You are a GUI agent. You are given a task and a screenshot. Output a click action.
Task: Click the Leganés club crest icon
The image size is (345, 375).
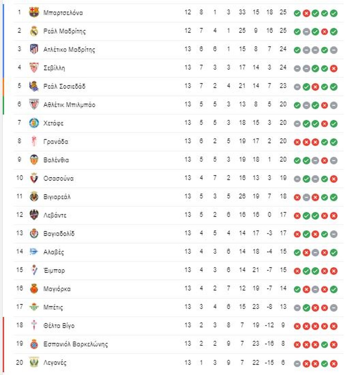pyautogui.click(x=34, y=362)
